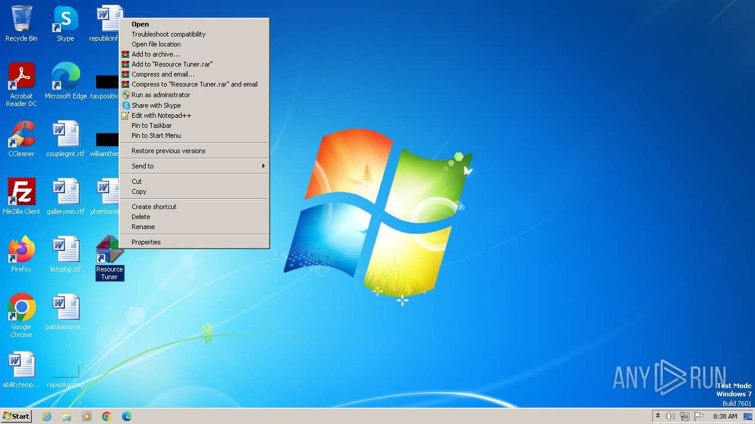Viewport: 755px width, 424px height.
Task: Choose Open file location
Action: pos(195,44)
